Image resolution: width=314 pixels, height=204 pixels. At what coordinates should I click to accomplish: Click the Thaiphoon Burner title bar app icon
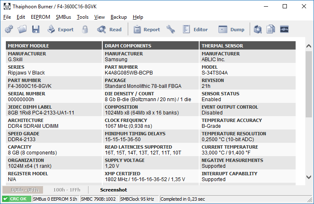point(7,6)
